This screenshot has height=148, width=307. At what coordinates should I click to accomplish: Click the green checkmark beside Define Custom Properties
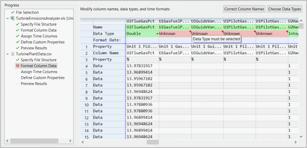[17, 42]
